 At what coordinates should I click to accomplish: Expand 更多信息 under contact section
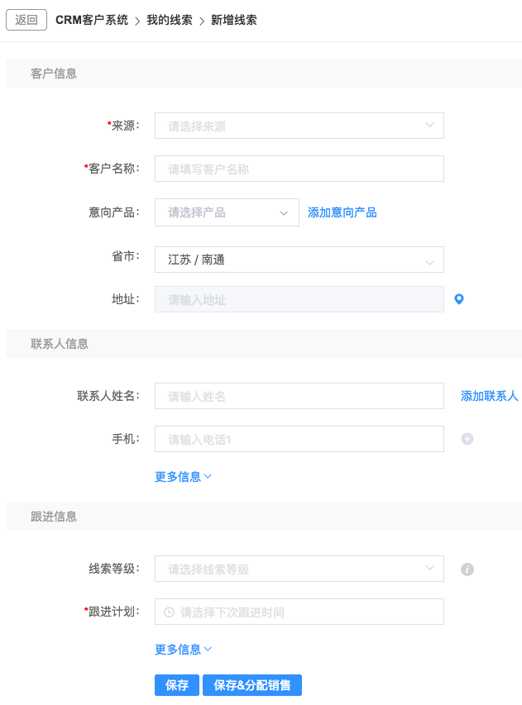point(183,477)
